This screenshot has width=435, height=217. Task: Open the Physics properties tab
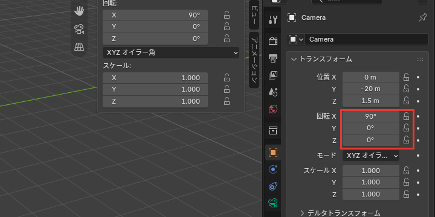pyautogui.click(x=273, y=169)
